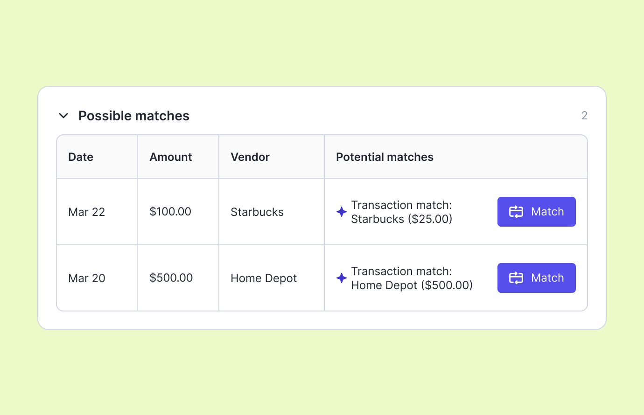Screen dimensions: 644x415
Task: Click the Mar 22 date cell
Action: (x=87, y=212)
